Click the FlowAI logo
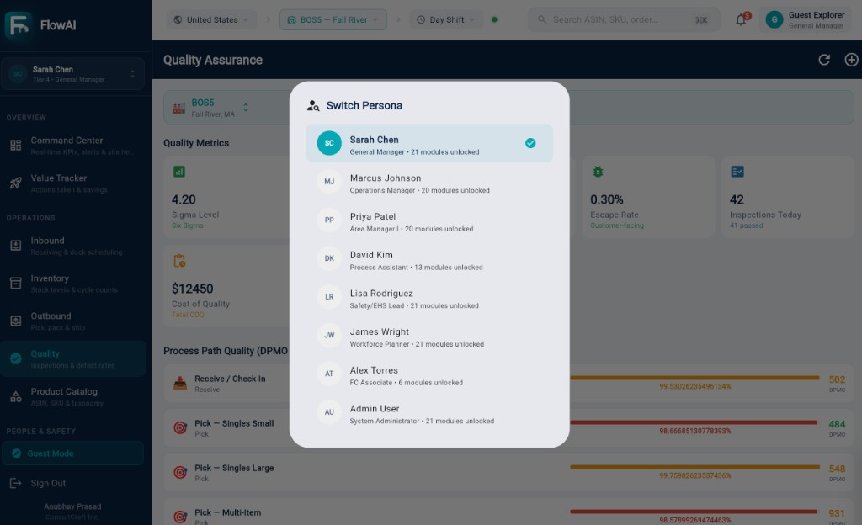The width and height of the screenshot is (862, 525). click(19, 24)
